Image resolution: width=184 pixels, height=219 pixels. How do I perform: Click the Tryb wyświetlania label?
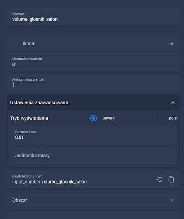tap(29, 118)
